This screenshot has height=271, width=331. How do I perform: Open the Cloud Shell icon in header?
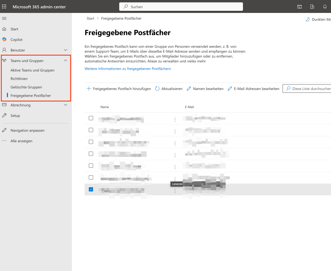pyautogui.click(x=300, y=7)
